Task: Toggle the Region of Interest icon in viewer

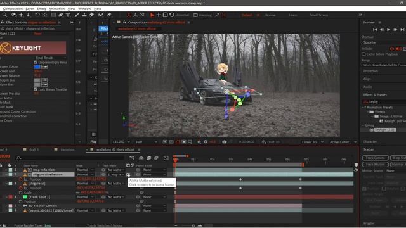Action: (x=184, y=142)
